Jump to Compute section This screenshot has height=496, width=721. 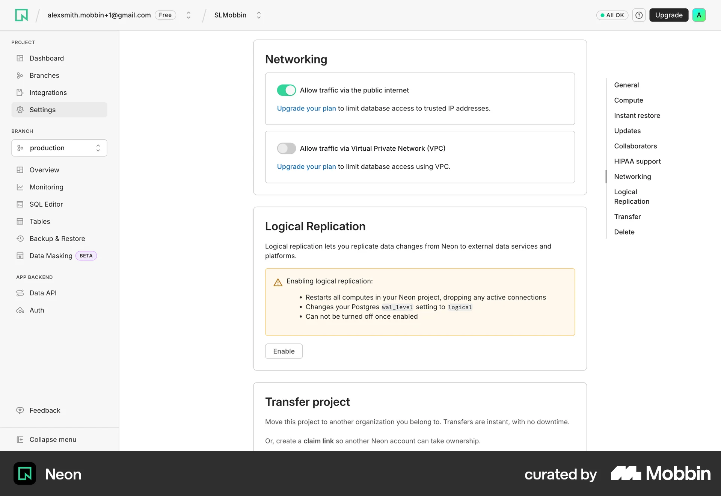(x=629, y=100)
